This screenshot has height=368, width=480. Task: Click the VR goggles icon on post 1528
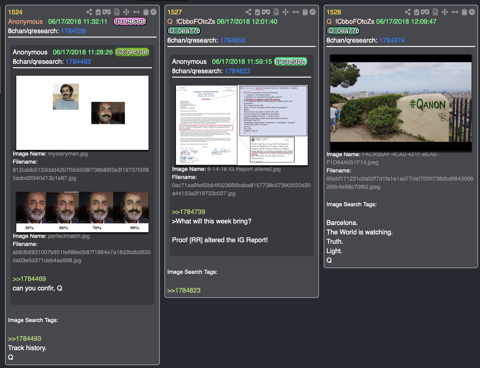(425, 12)
